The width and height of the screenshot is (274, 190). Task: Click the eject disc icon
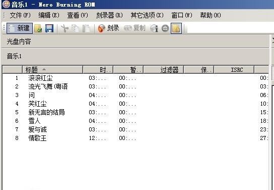[x=165, y=28]
